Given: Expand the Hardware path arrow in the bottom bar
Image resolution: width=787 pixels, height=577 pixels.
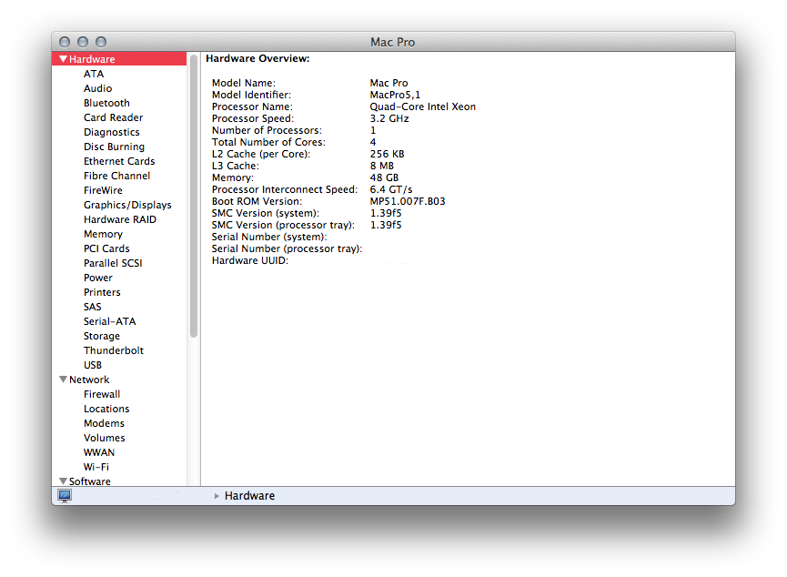Looking at the screenshot, I should point(217,496).
